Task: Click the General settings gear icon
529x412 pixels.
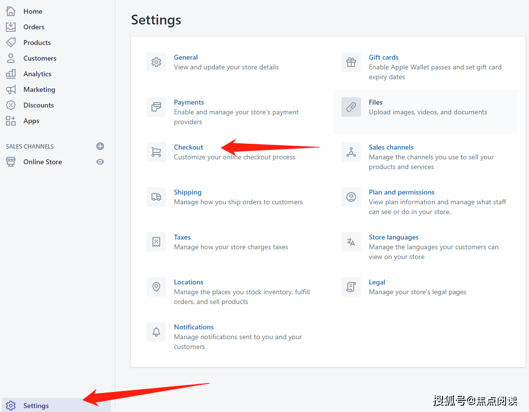Action: pyautogui.click(x=156, y=62)
